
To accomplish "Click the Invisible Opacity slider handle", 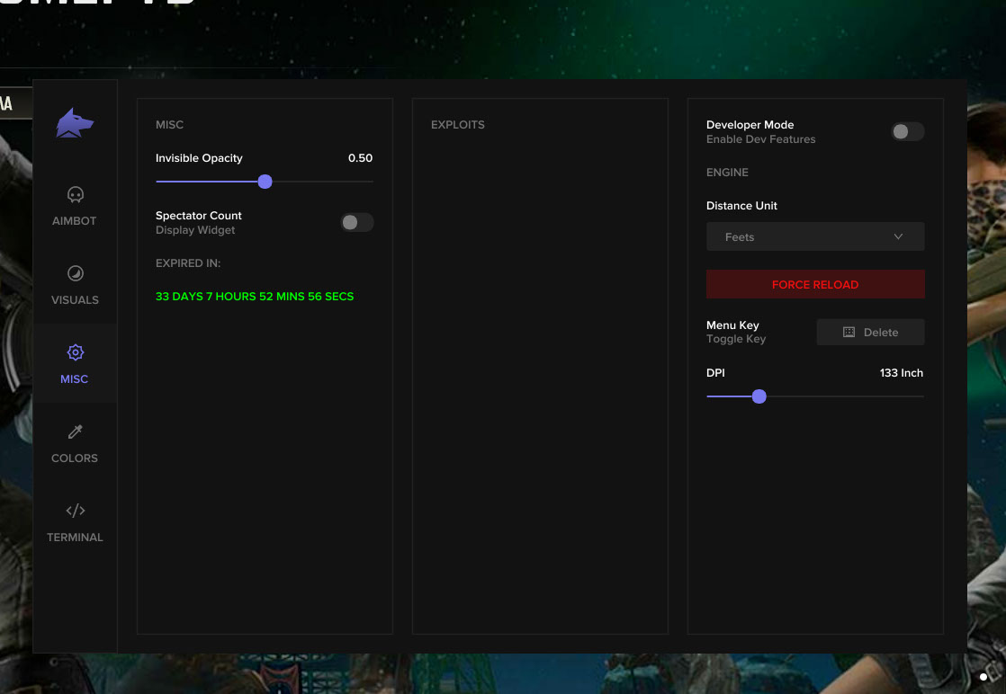I will point(265,182).
